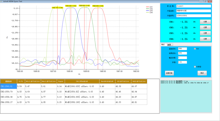Click the CH3 blue legend entry

click(x=149, y=11)
